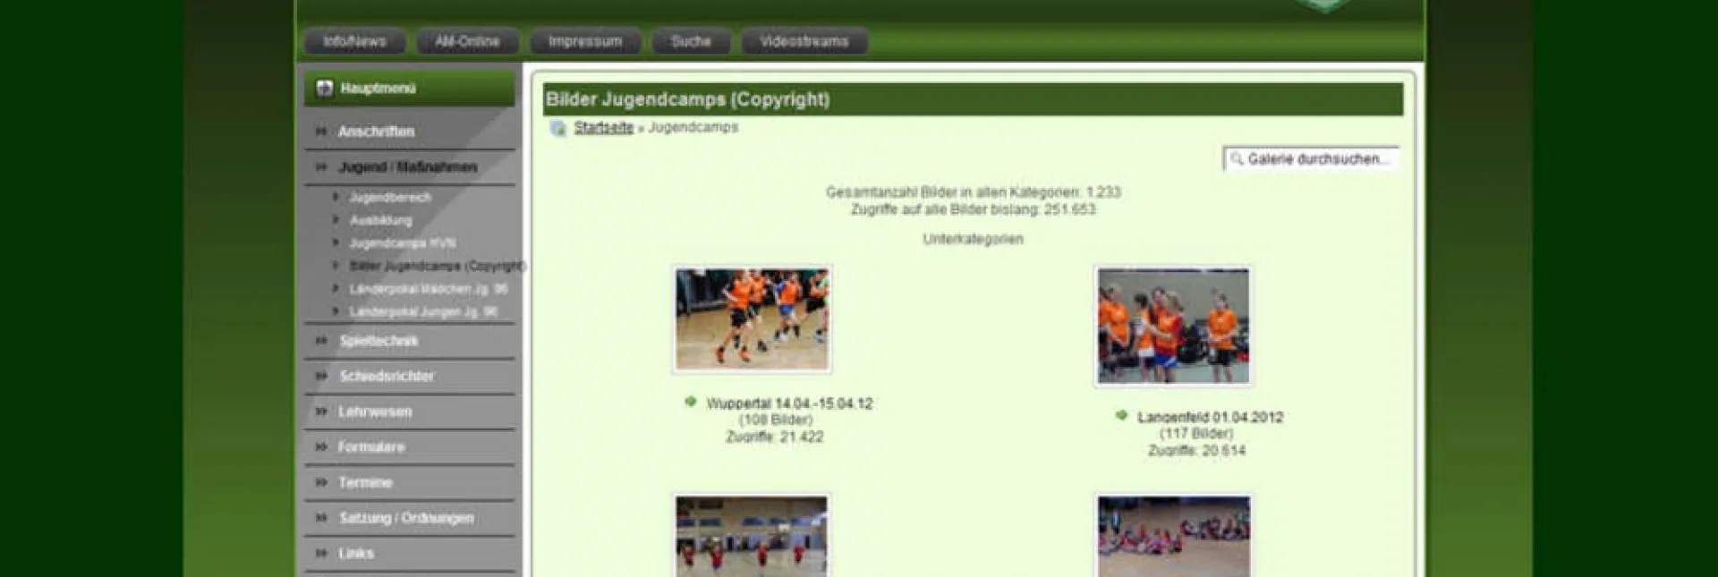This screenshot has width=1718, height=577.
Task: Click the green arrow icon beside Wuppertal
Action: [690, 403]
